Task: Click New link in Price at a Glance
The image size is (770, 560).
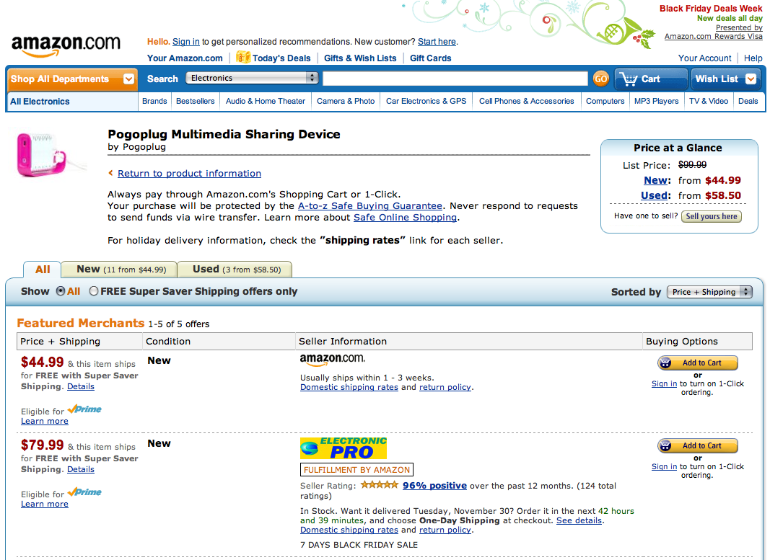Action: [656, 180]
